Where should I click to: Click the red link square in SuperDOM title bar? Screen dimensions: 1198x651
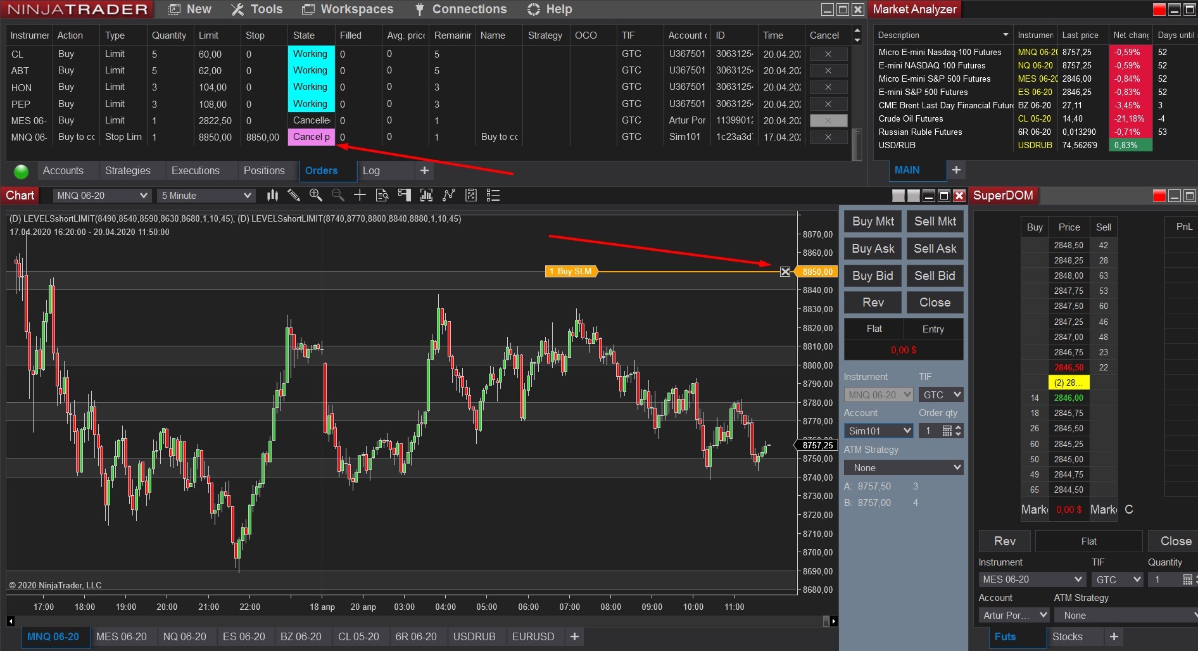pyautogui.click(x=1159, y=196)
